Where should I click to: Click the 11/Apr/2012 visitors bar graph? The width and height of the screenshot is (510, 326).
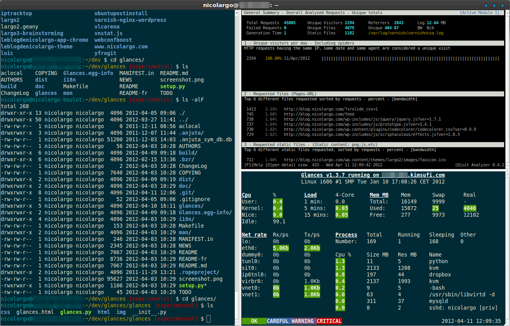click(410, 59)
